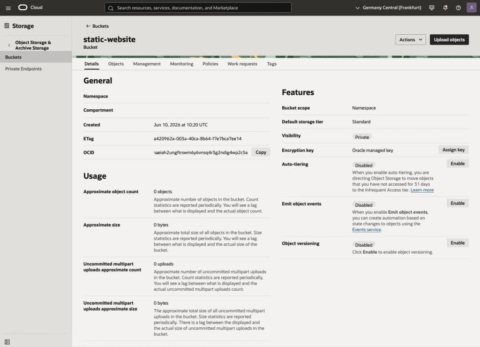This screenshot has width=480, height=347.
Task: Switch to the Policies tab
Action: (210, 64)
